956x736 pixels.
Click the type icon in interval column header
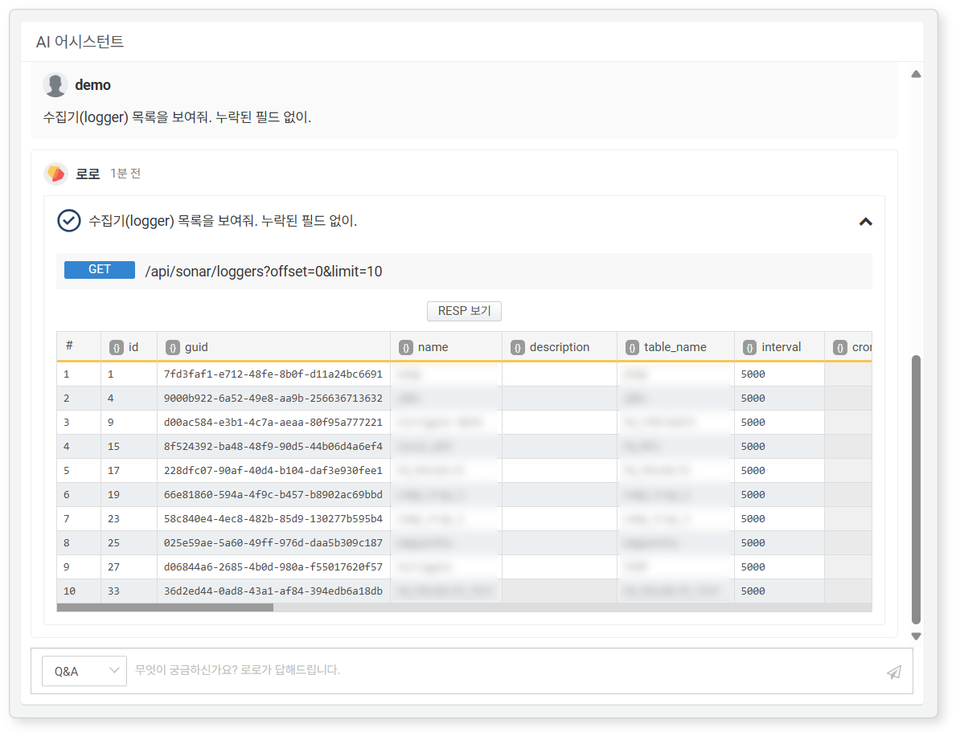tap(749, 347)
